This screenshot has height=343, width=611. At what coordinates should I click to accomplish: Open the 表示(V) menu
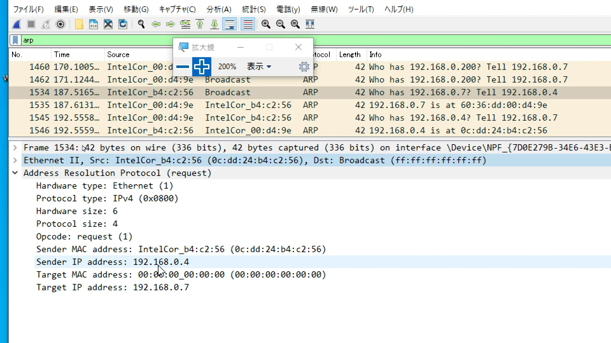pyautogui.click(x=101, y=9)
